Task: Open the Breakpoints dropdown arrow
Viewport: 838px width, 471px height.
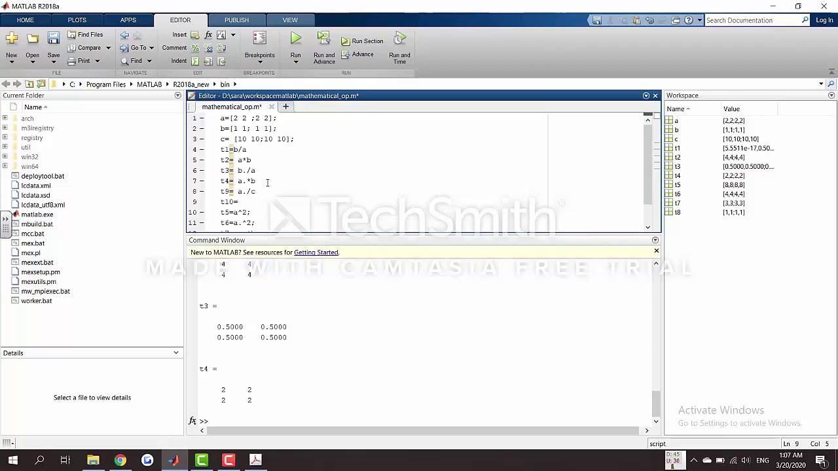Action: 259,62
